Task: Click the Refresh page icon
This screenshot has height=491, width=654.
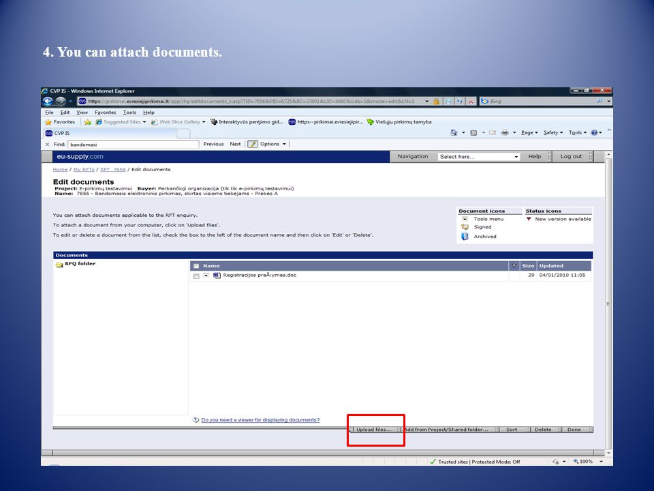Action: (x=460, y=101)
